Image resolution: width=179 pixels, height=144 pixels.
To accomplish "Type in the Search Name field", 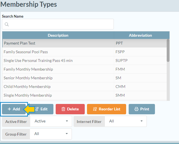I will click(x=60, y=24).
